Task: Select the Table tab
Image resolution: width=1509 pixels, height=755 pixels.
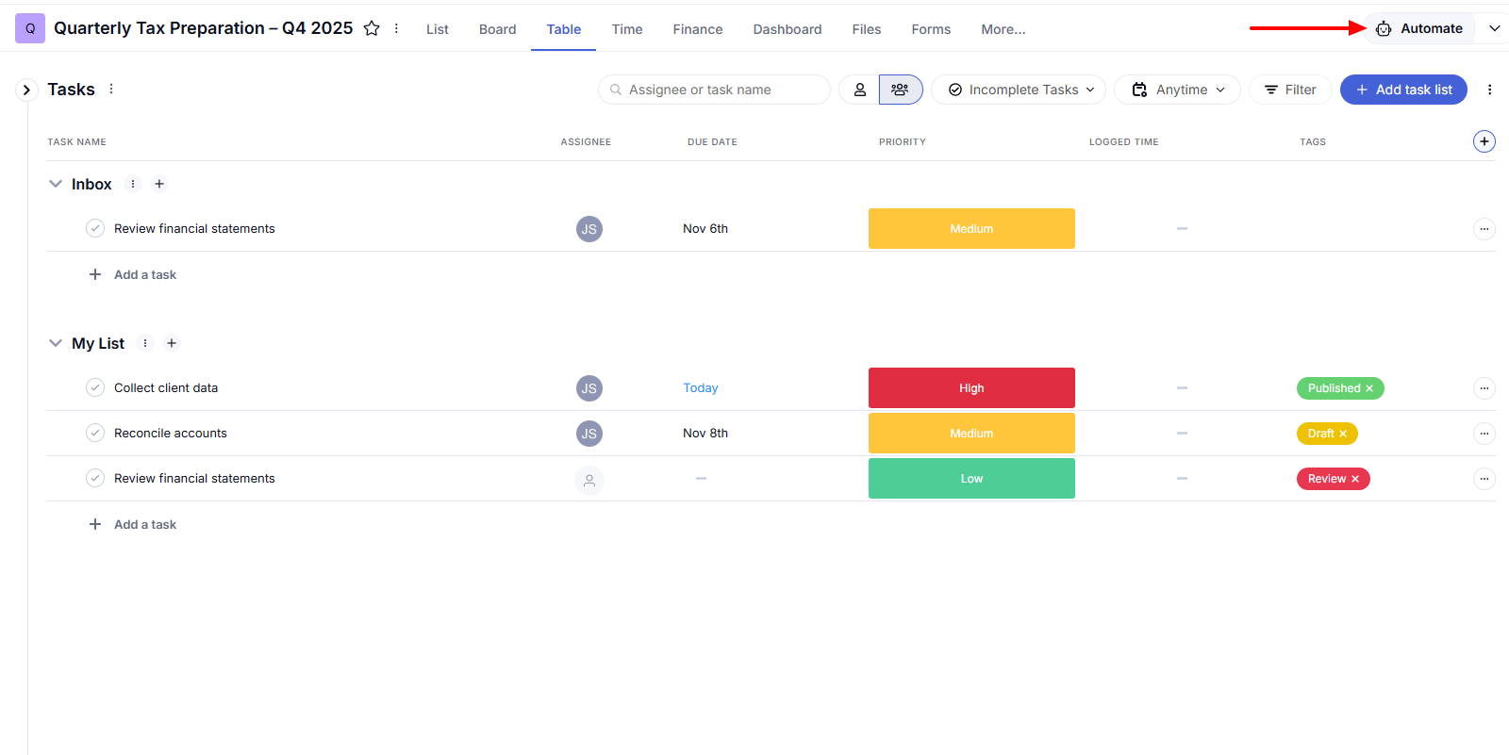Action: (x=563, y=29)
